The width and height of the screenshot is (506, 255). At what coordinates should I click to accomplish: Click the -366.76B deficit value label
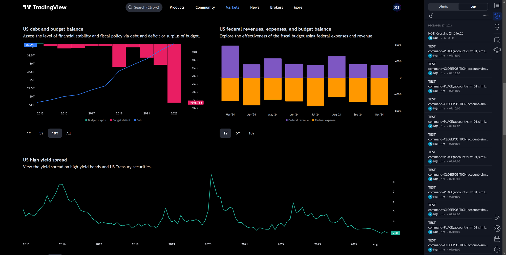pyautogui.click(x=196, y=103)
